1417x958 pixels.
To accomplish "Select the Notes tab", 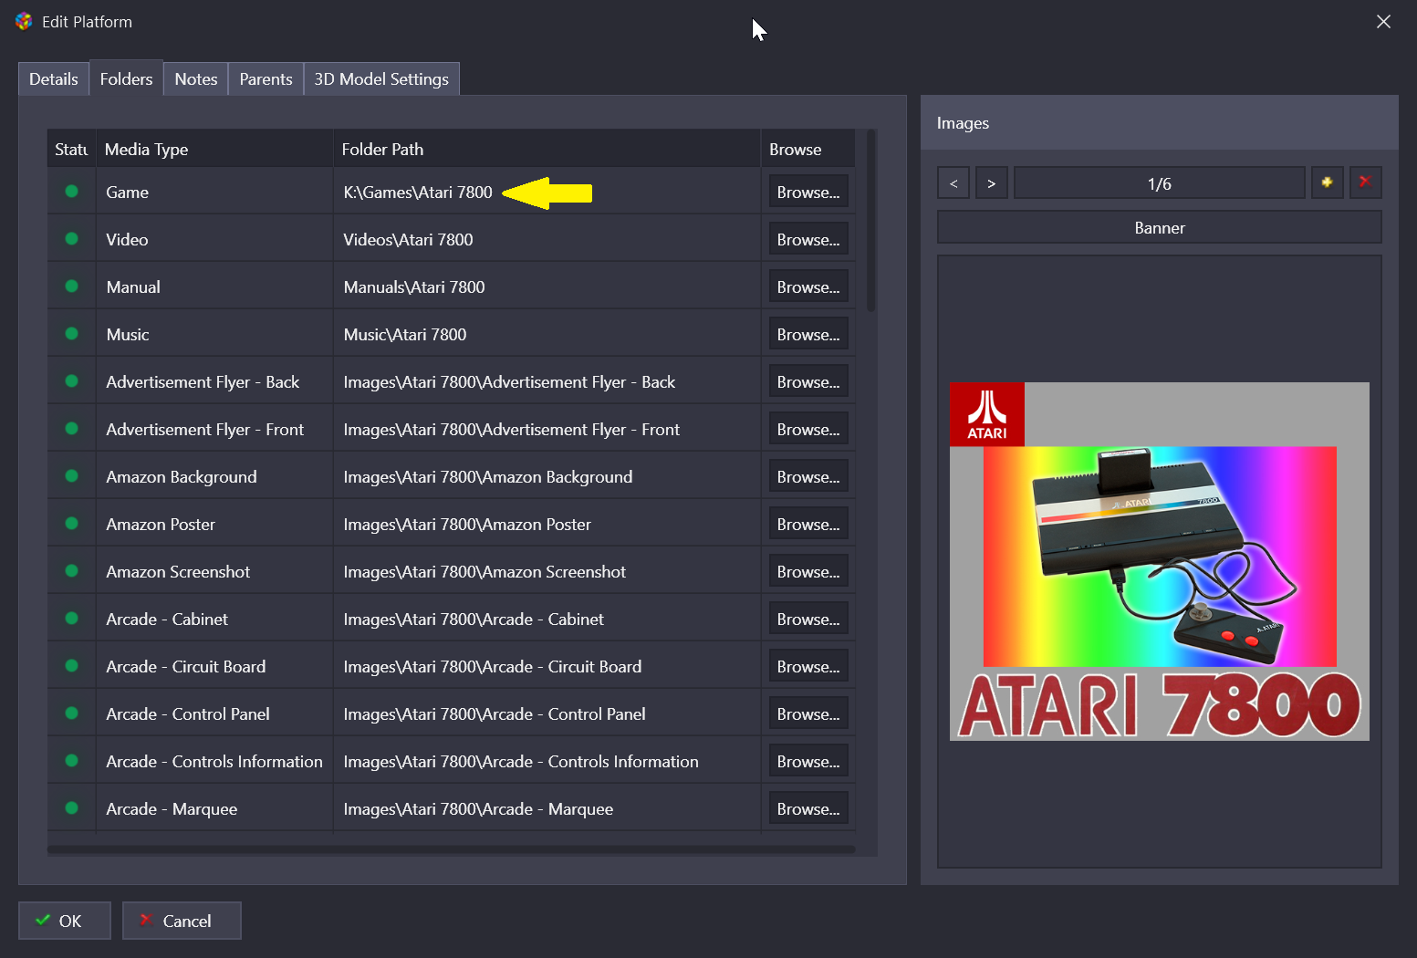I will [x=195, y=79].
